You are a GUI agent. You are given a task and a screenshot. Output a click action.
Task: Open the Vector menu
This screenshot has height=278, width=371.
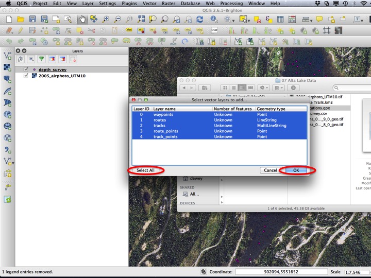(149, 3)
